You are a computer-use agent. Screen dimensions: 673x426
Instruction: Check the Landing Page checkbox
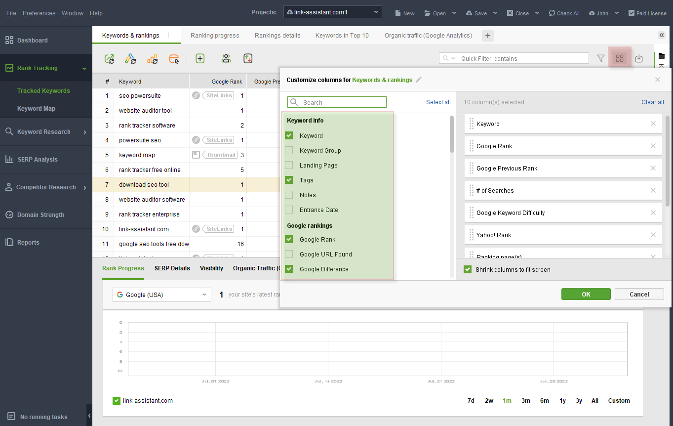[x=289, y=165]
